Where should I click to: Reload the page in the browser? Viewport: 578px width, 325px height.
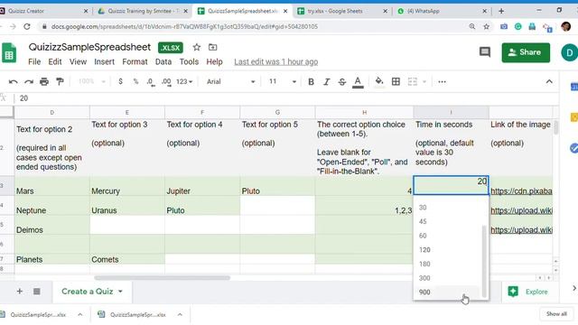[27, 26]
